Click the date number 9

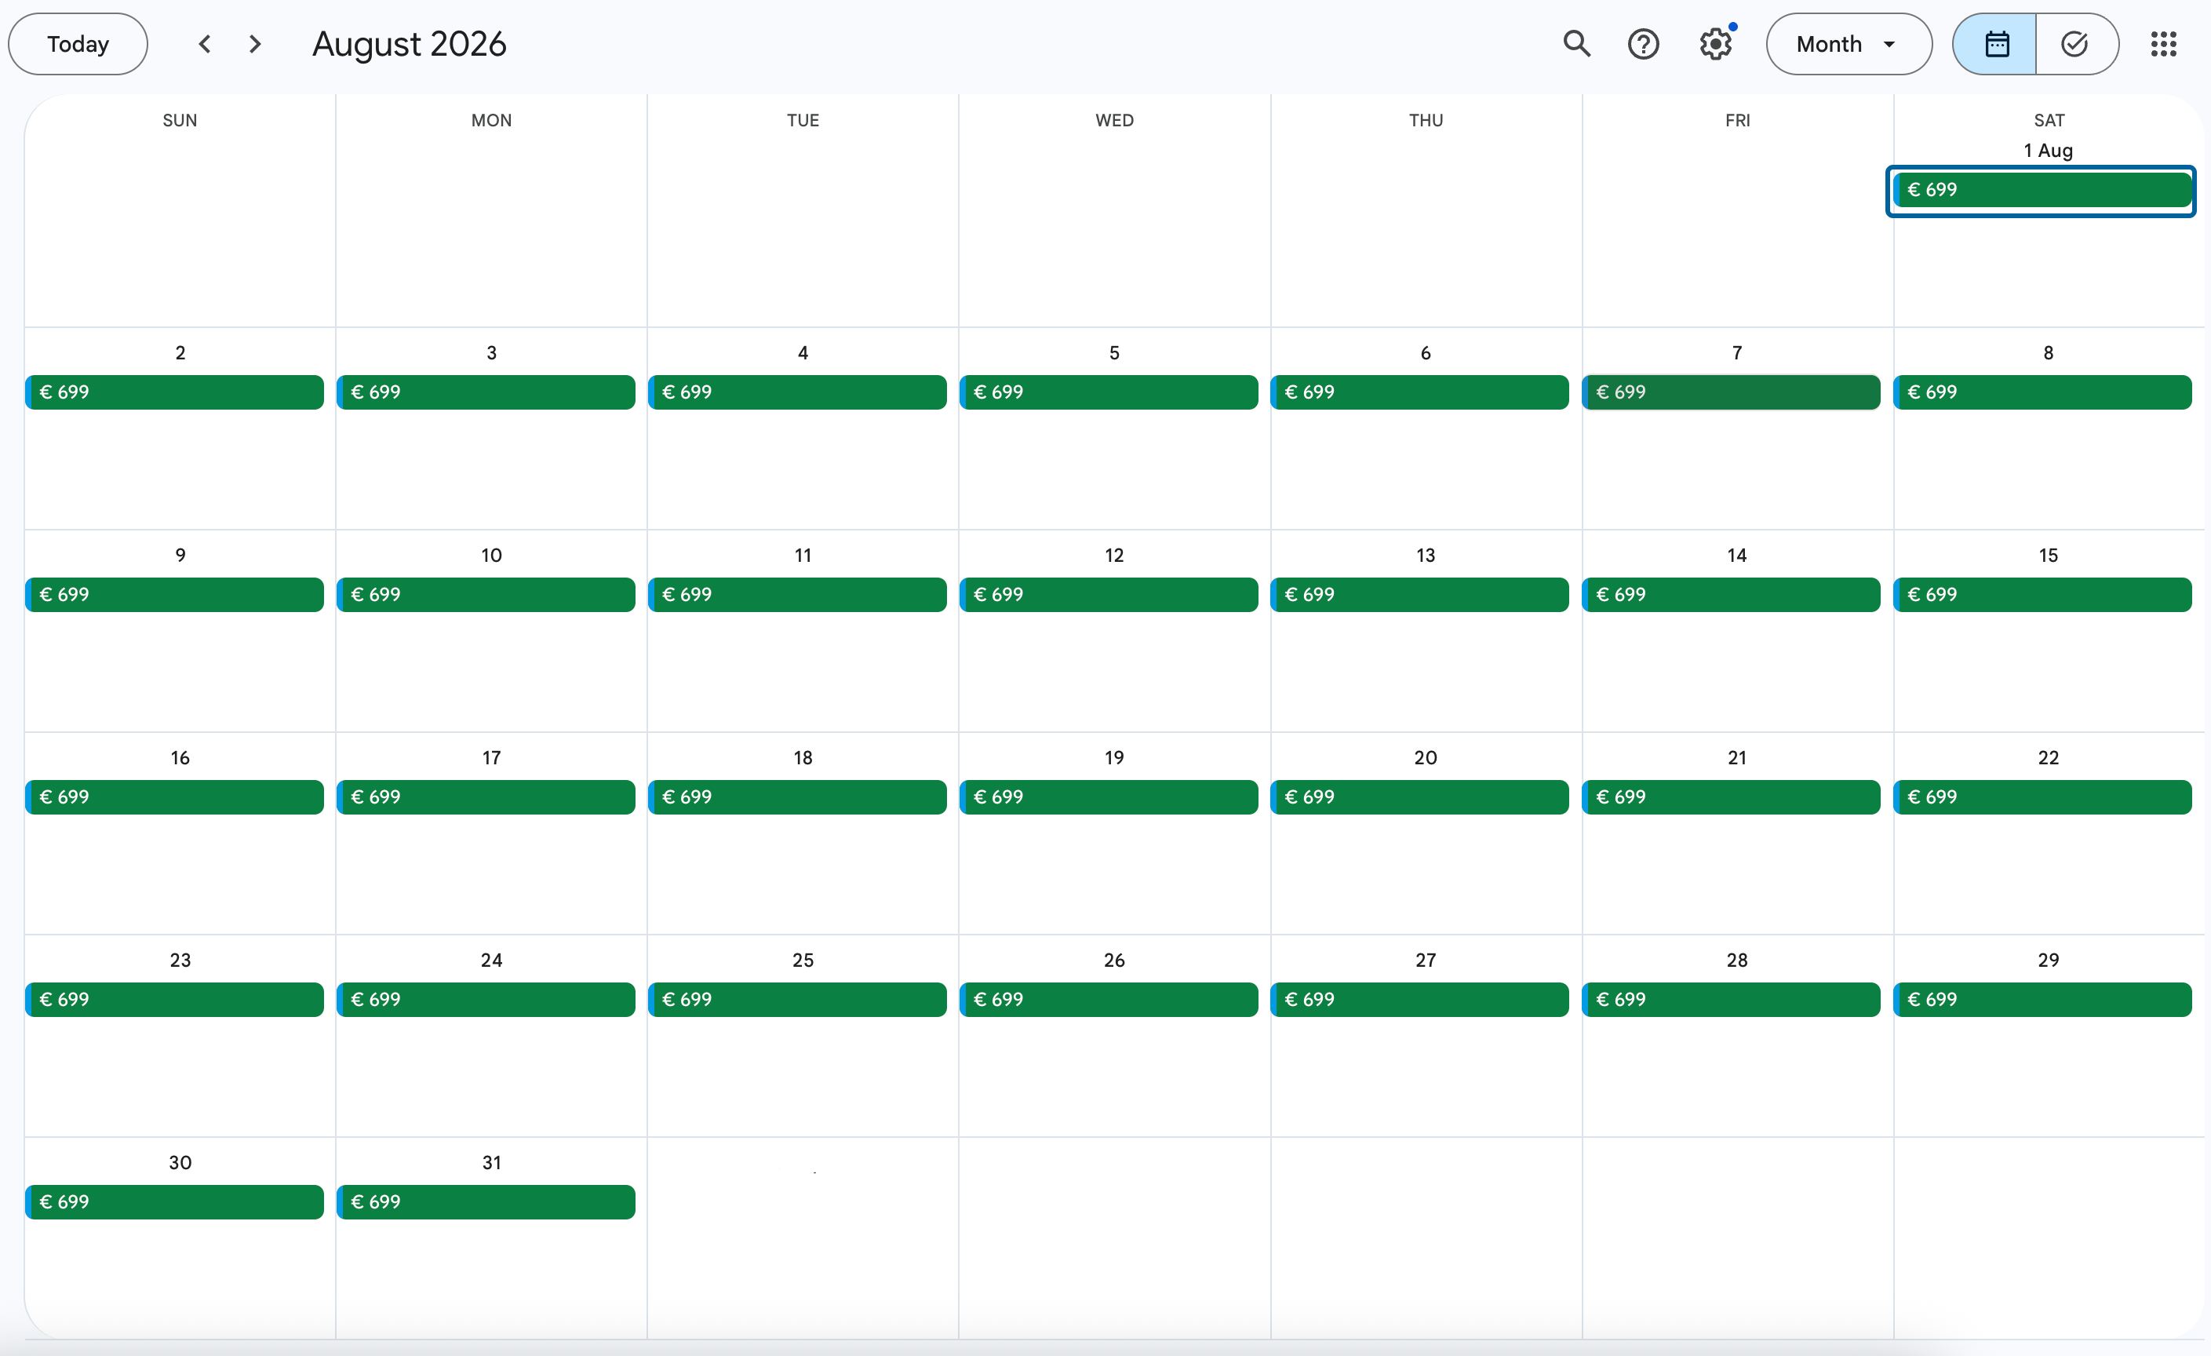click(x=180, y=556)
